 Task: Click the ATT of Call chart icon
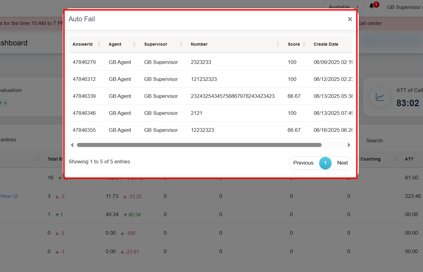[x=380, y=97]
